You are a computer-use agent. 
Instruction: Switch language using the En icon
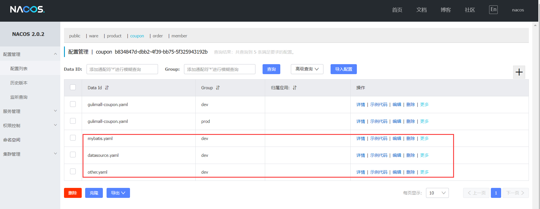click(x=493, y=9)
